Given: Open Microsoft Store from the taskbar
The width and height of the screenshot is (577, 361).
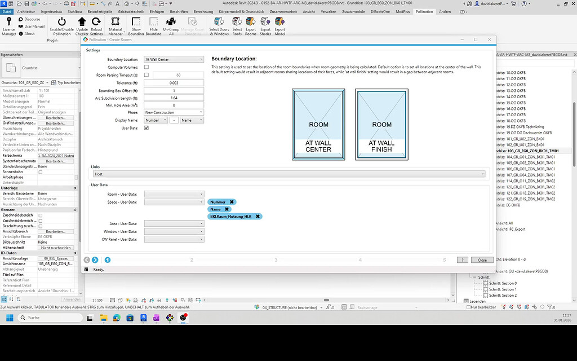Looking at the screenshot, I should point(130,318).
